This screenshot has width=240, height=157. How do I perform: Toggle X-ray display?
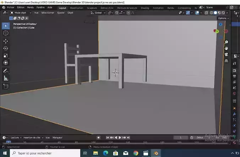(206, 13)
